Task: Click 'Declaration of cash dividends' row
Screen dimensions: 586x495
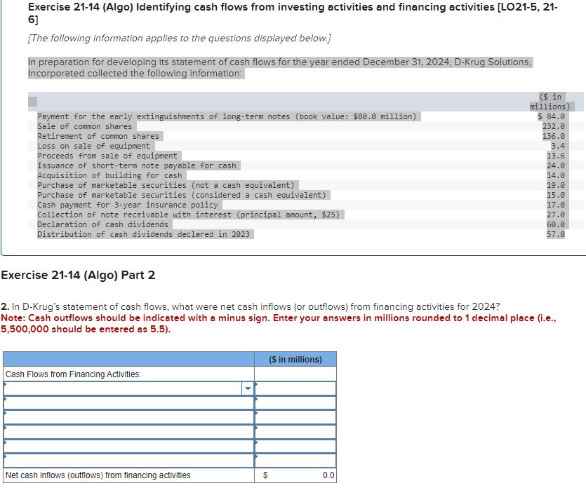Action: 102,224
